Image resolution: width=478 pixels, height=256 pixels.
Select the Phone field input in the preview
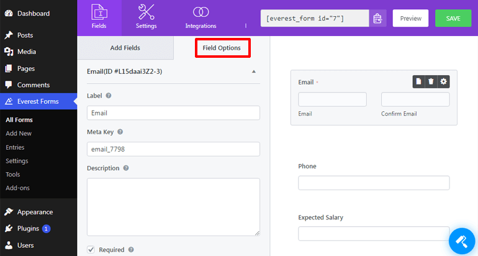tap(374, 183)
